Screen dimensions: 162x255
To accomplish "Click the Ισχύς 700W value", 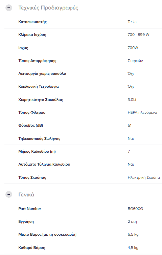I will tap(133, 48).
